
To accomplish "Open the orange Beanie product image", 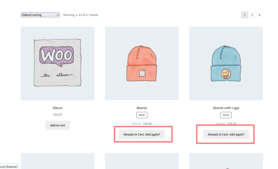I will [142, 63].
